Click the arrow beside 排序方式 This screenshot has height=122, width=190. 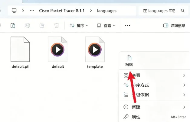(x=184, y=85)
